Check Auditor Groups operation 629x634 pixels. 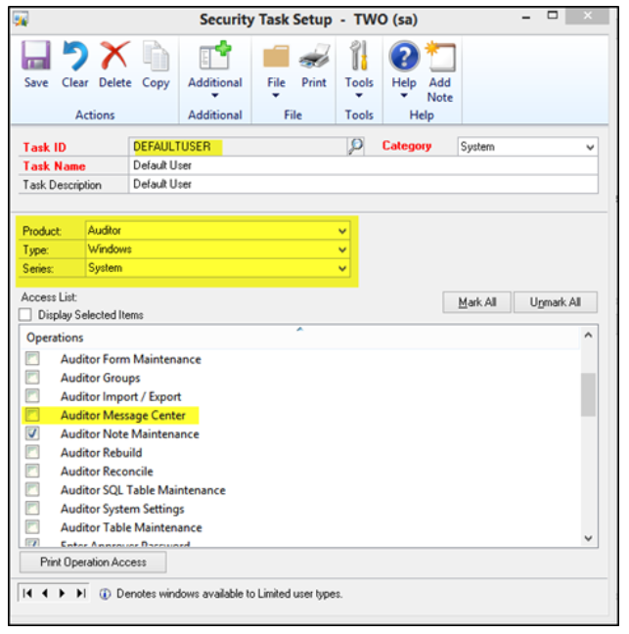[x=32, y=377]
